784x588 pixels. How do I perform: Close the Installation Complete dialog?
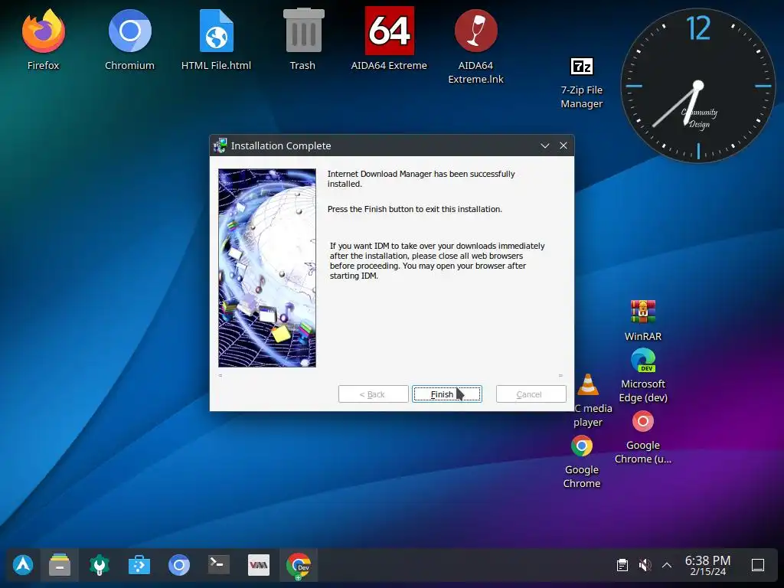(563, 145)
